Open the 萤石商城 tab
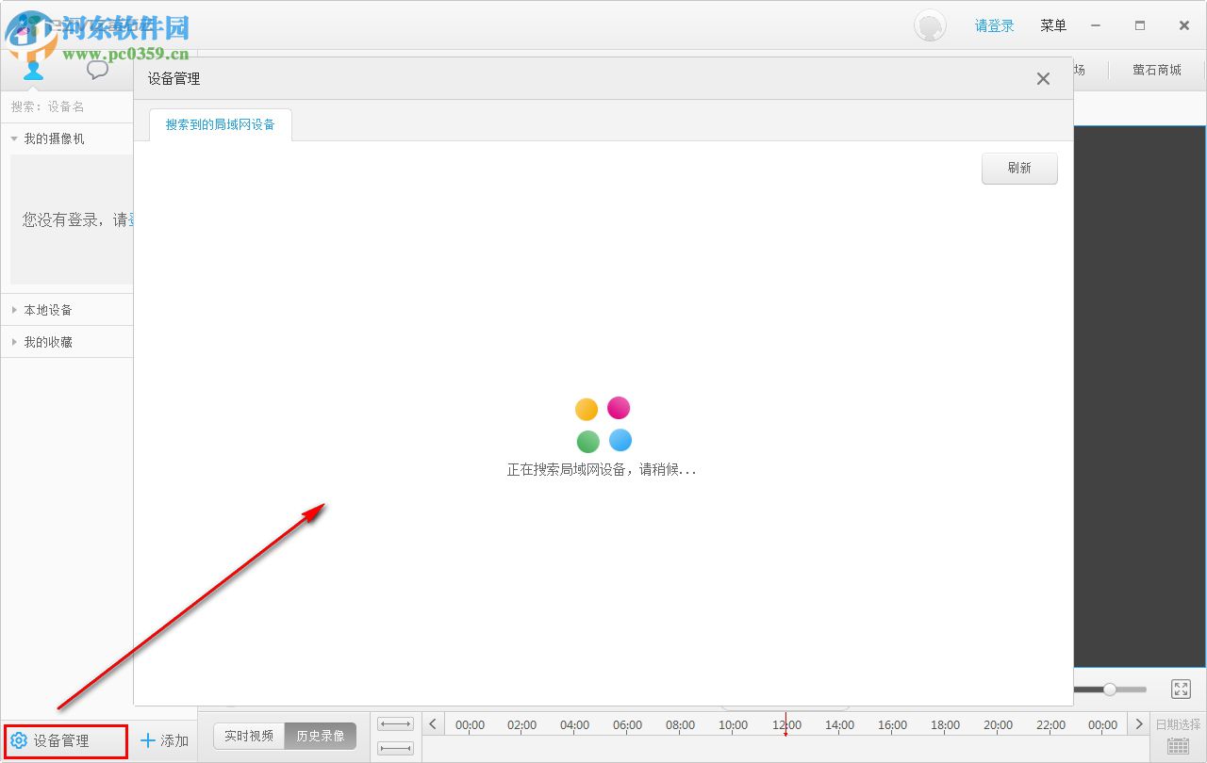The width and height of the screenshot is (1207, 763). coord(1157,70)
